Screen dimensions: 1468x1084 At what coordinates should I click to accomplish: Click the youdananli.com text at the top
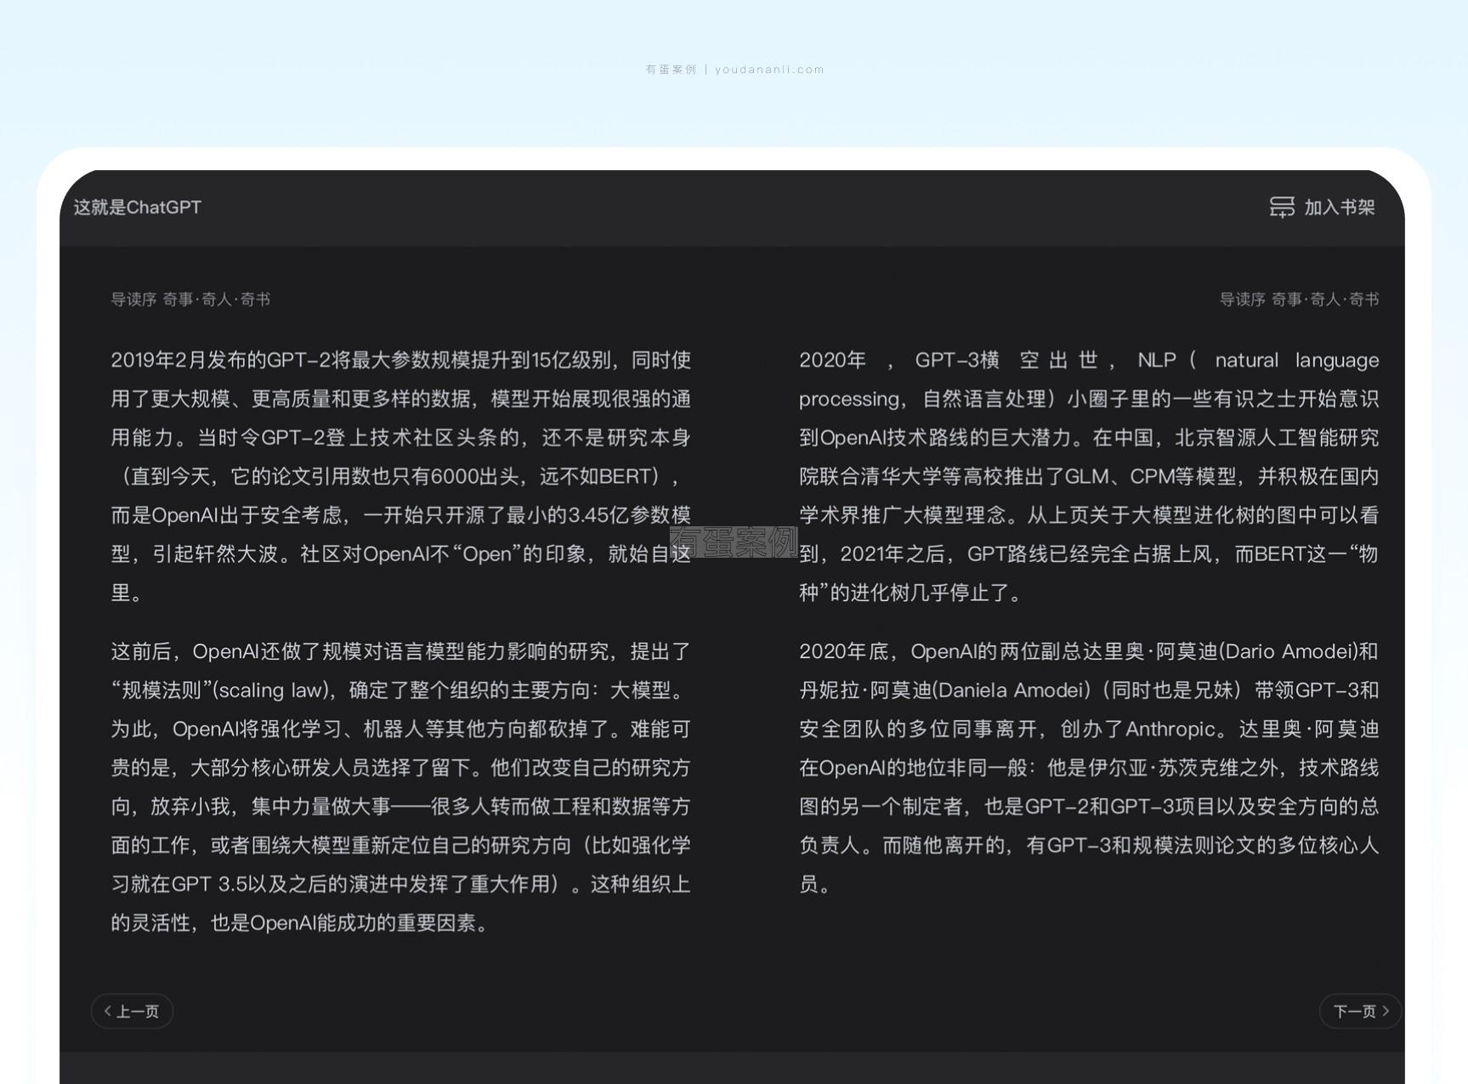769,70
